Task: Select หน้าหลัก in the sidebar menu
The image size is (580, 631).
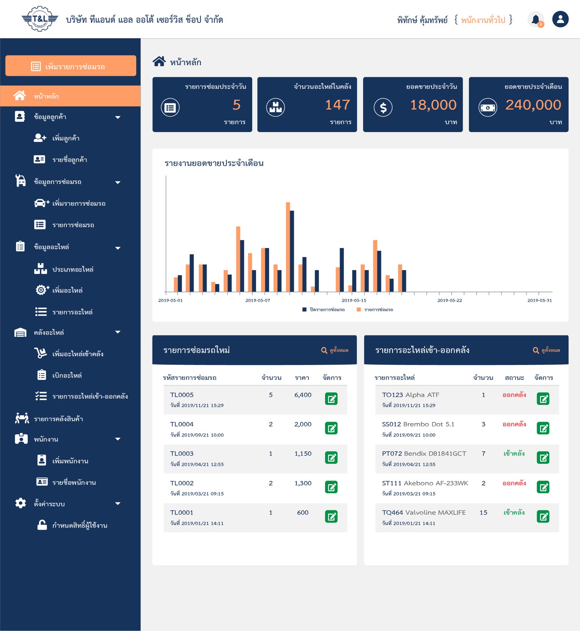Action: (x=70, y=96)
